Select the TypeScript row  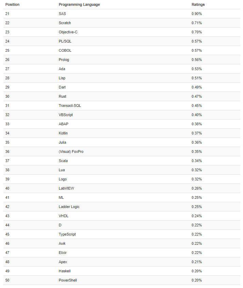[x=121, y=234]
